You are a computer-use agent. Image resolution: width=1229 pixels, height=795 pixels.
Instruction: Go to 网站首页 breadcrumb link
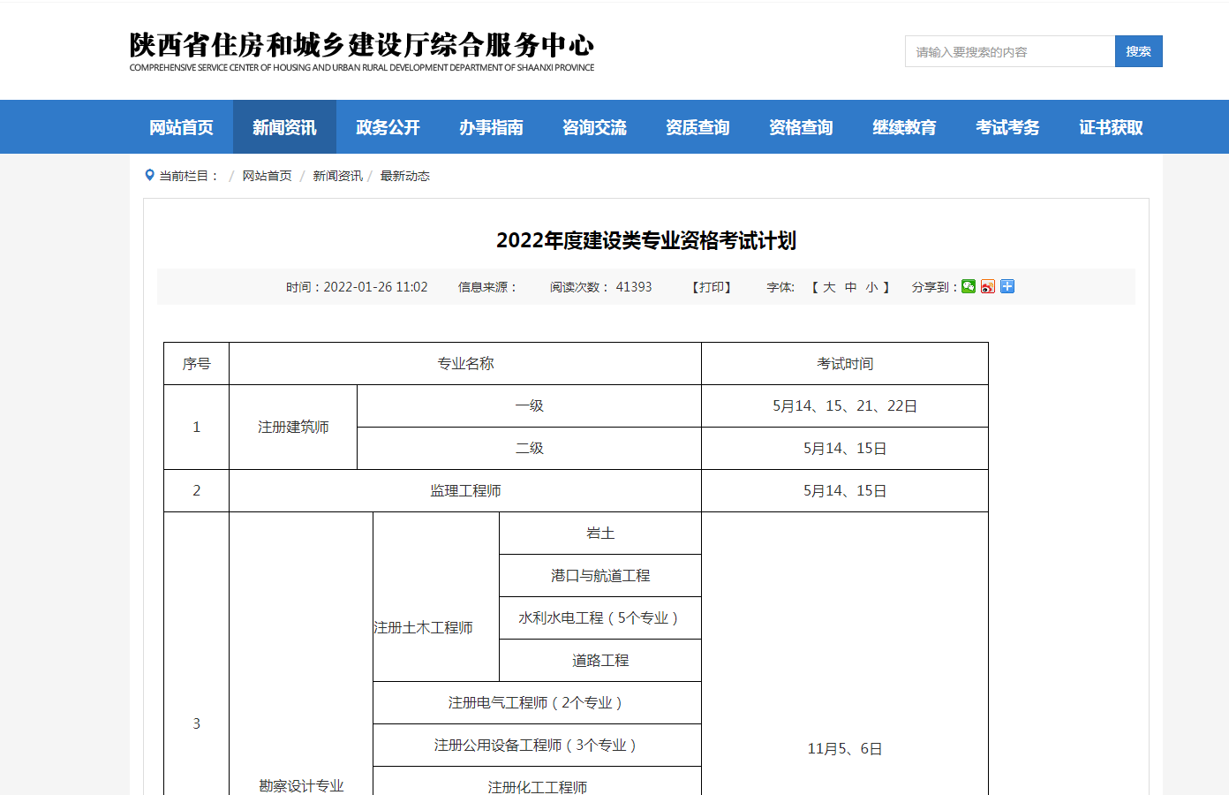[267, 176]
